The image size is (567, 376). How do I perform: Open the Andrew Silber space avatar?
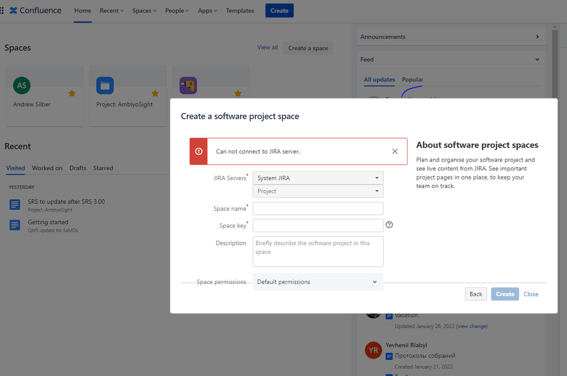[x=22, y=85]
